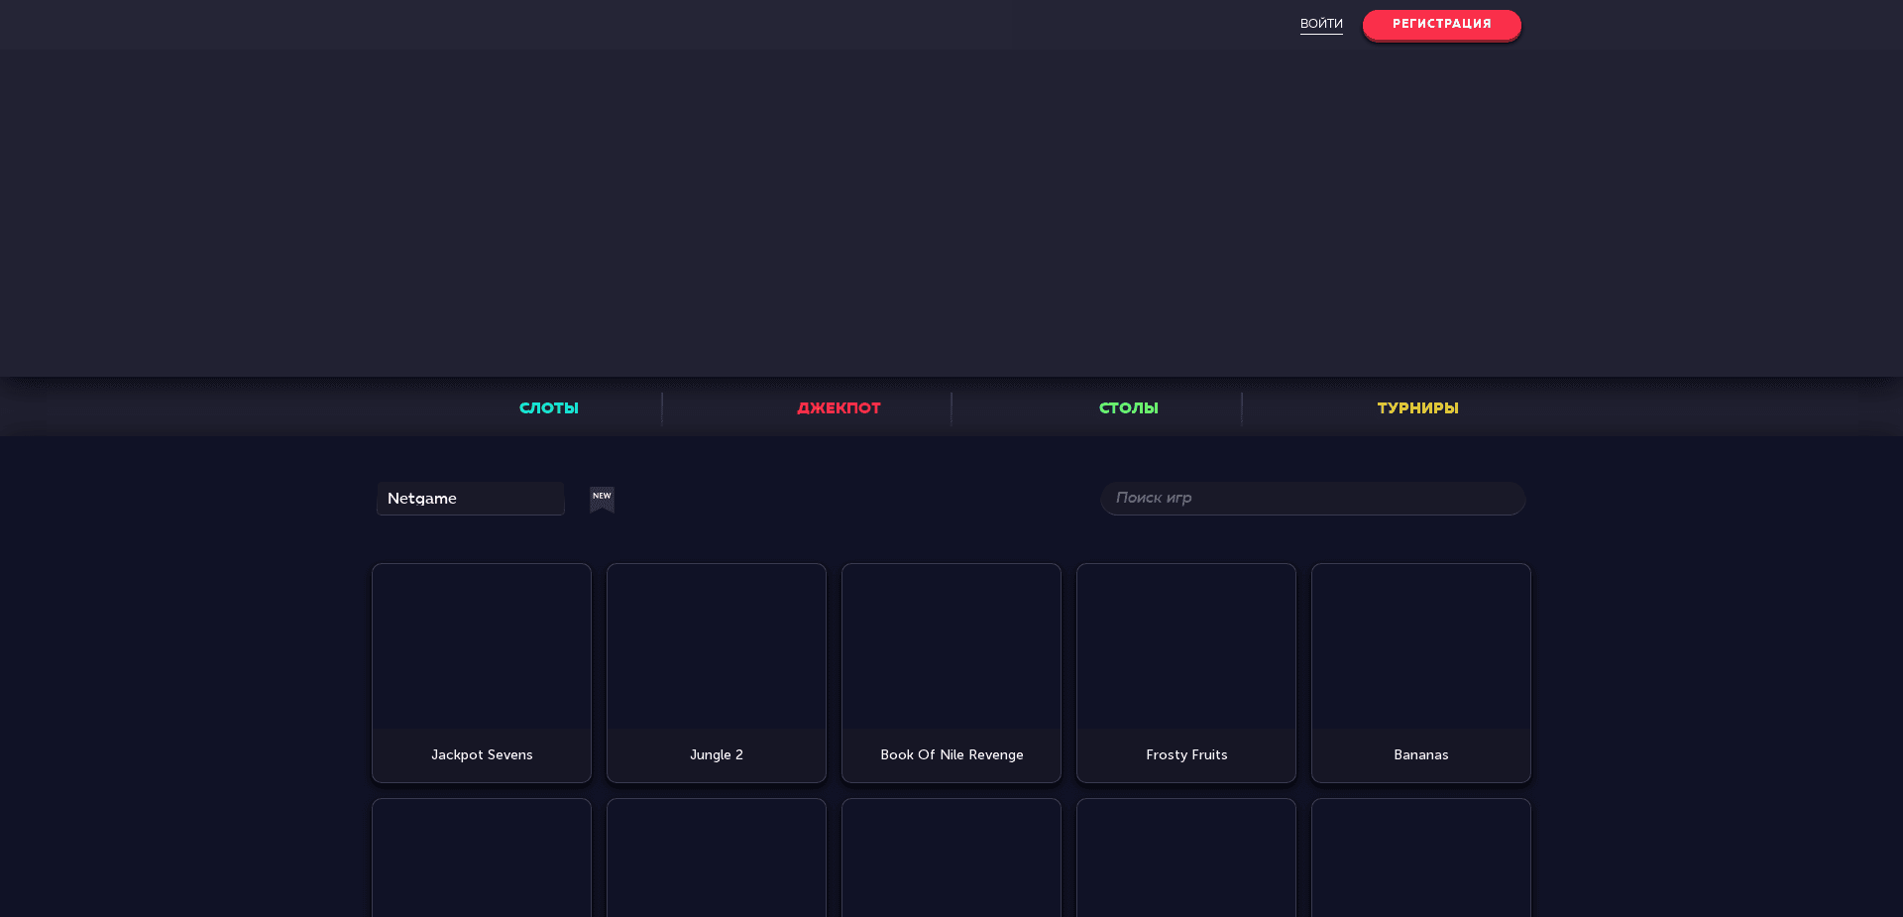1903x917 pixels.
Task: Click the ВОЙТИ login link
Action: pyautogui.click(x=1320, y=24)
